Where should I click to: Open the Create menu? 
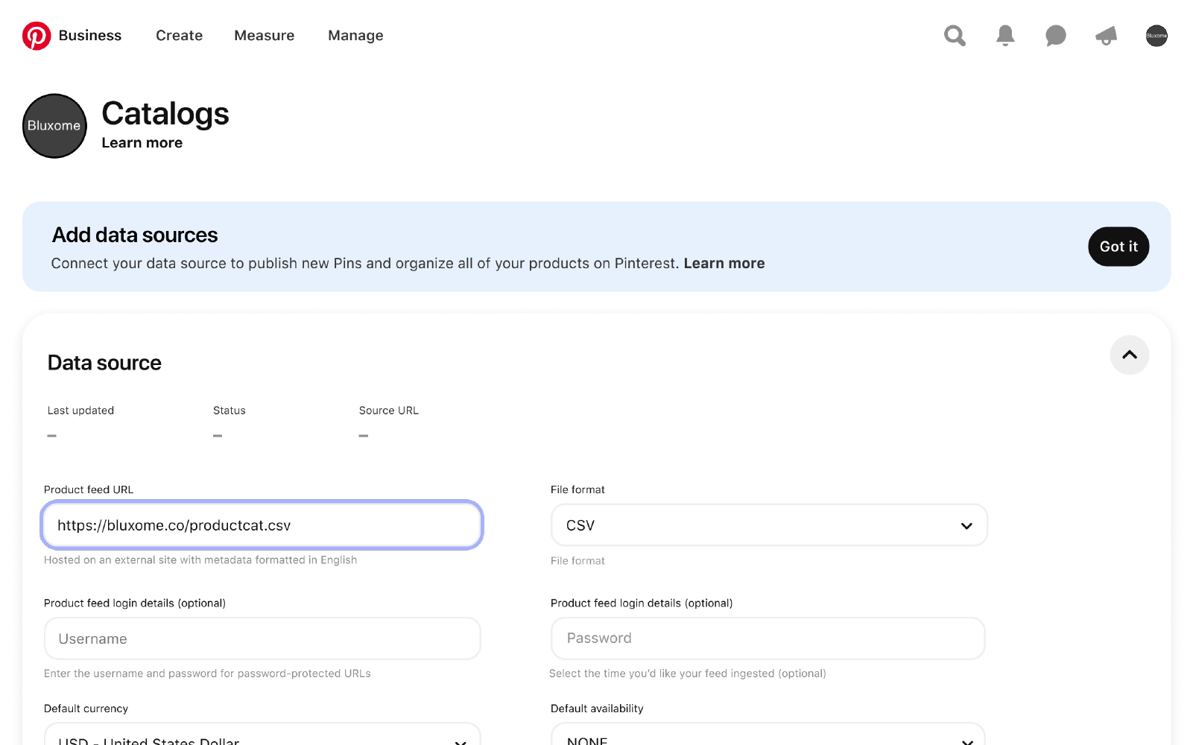coord(179,36)
